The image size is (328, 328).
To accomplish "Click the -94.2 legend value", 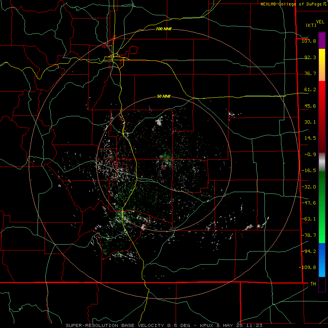I will tap(309, 251).
